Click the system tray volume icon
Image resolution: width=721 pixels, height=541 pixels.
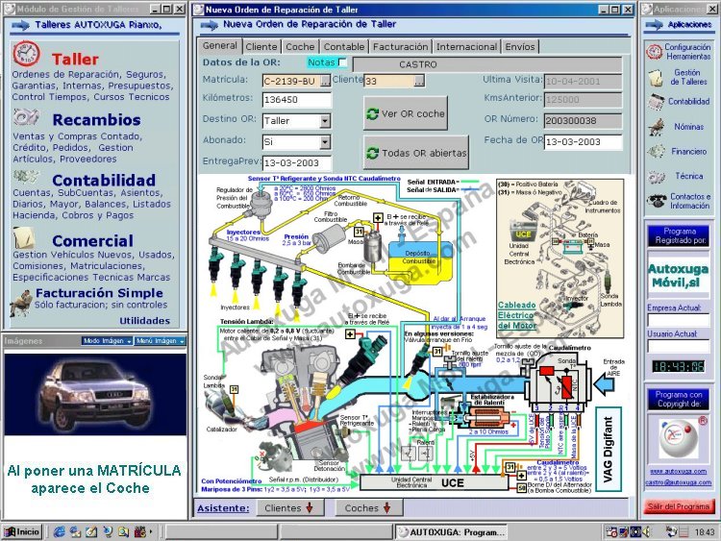647,532
